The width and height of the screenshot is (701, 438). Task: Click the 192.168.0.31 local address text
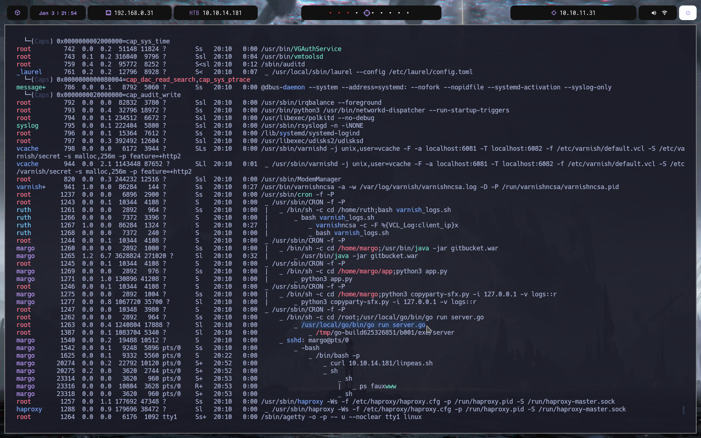134,13
